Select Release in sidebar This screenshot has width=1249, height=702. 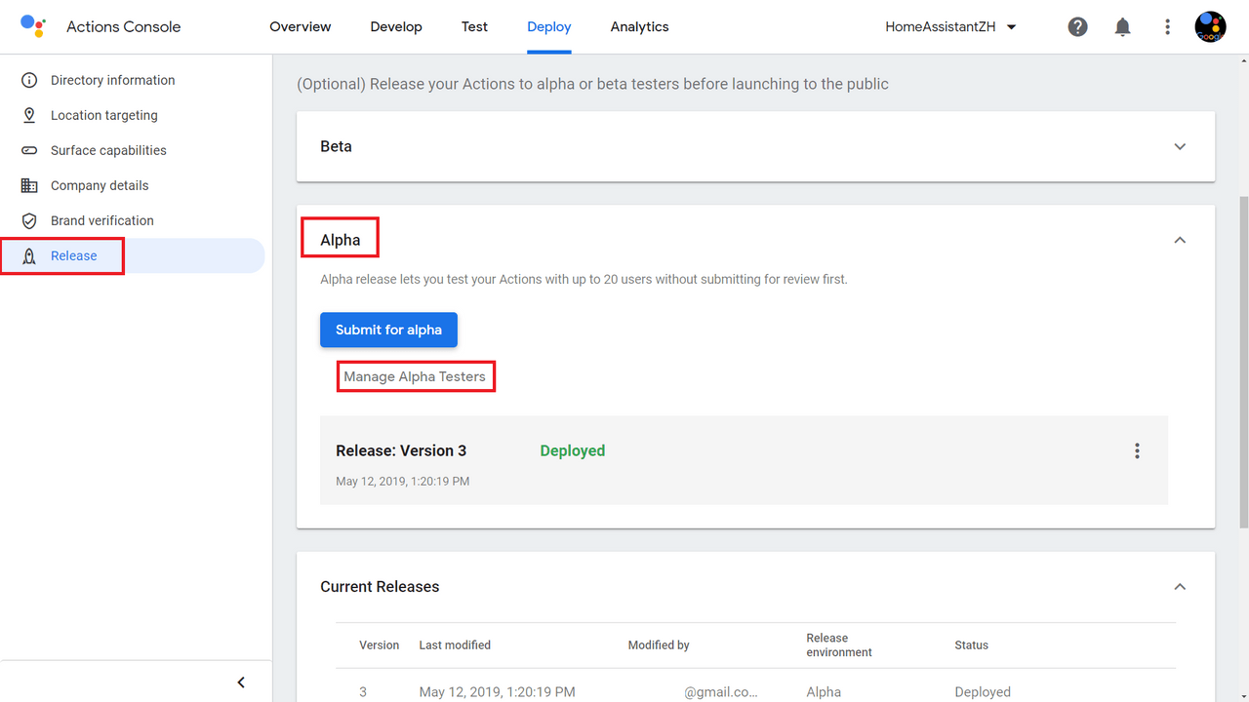pyautogui.click(x=133, y=255)
